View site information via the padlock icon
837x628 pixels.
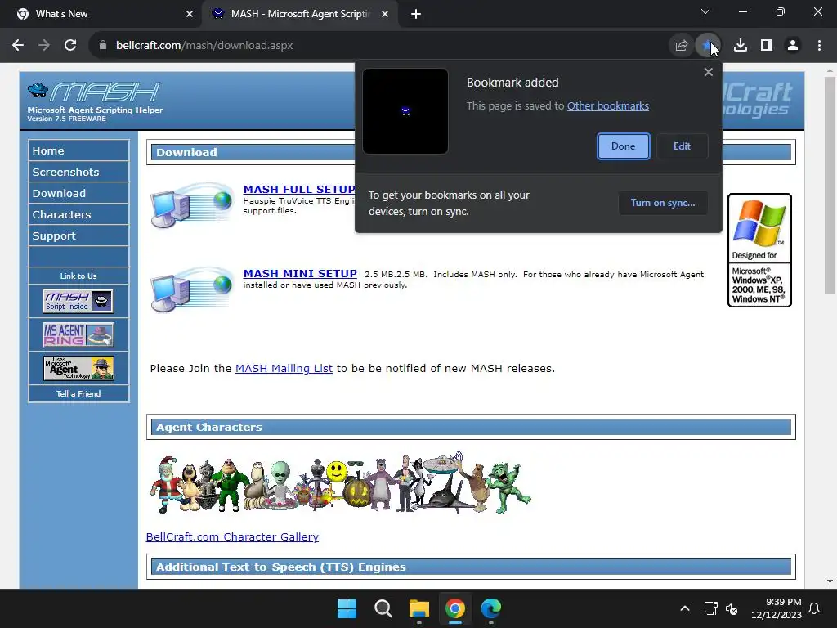click(x=103, y=46)
